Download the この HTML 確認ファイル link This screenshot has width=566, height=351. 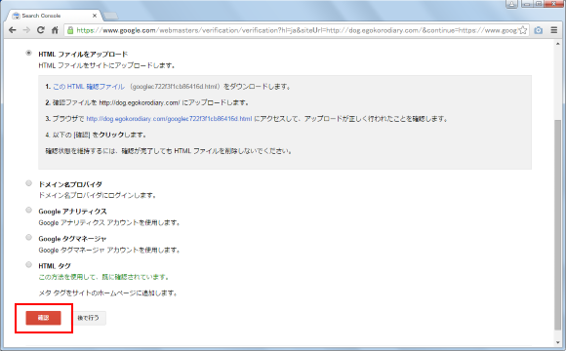tap(89, 87)
